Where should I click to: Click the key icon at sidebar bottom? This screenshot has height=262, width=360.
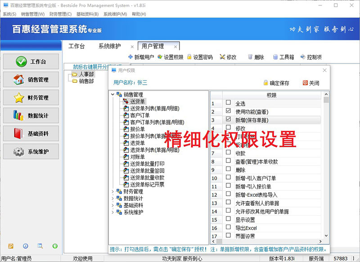11,246
